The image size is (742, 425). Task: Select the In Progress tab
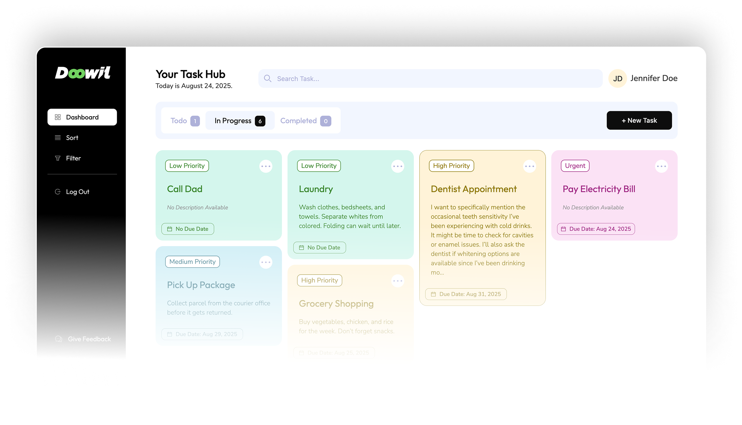pos(240,121)
